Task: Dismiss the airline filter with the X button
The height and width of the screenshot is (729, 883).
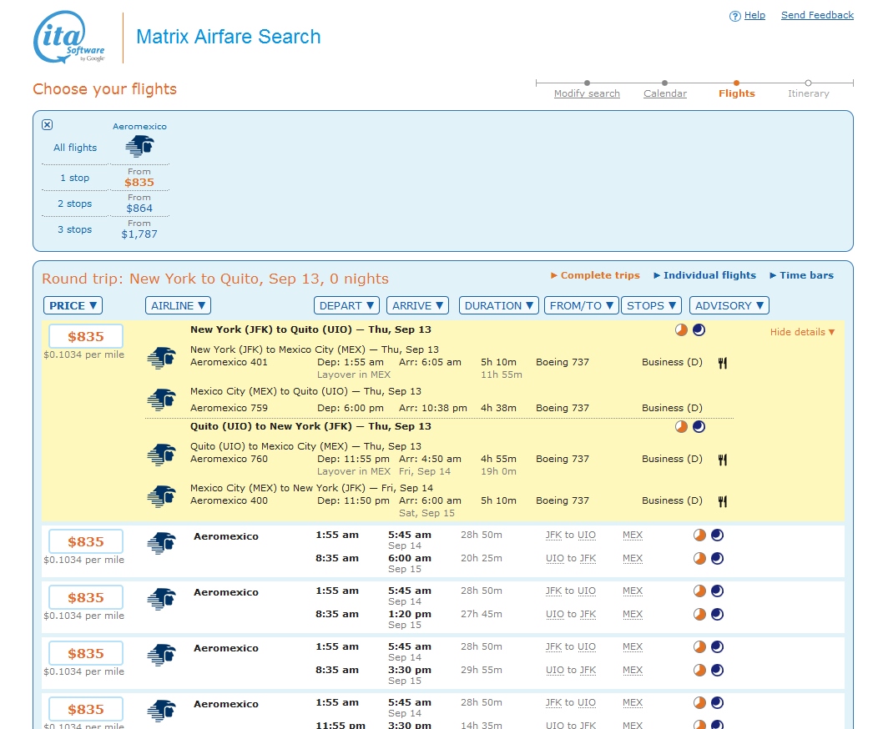Action: click(x=47, y=124)
